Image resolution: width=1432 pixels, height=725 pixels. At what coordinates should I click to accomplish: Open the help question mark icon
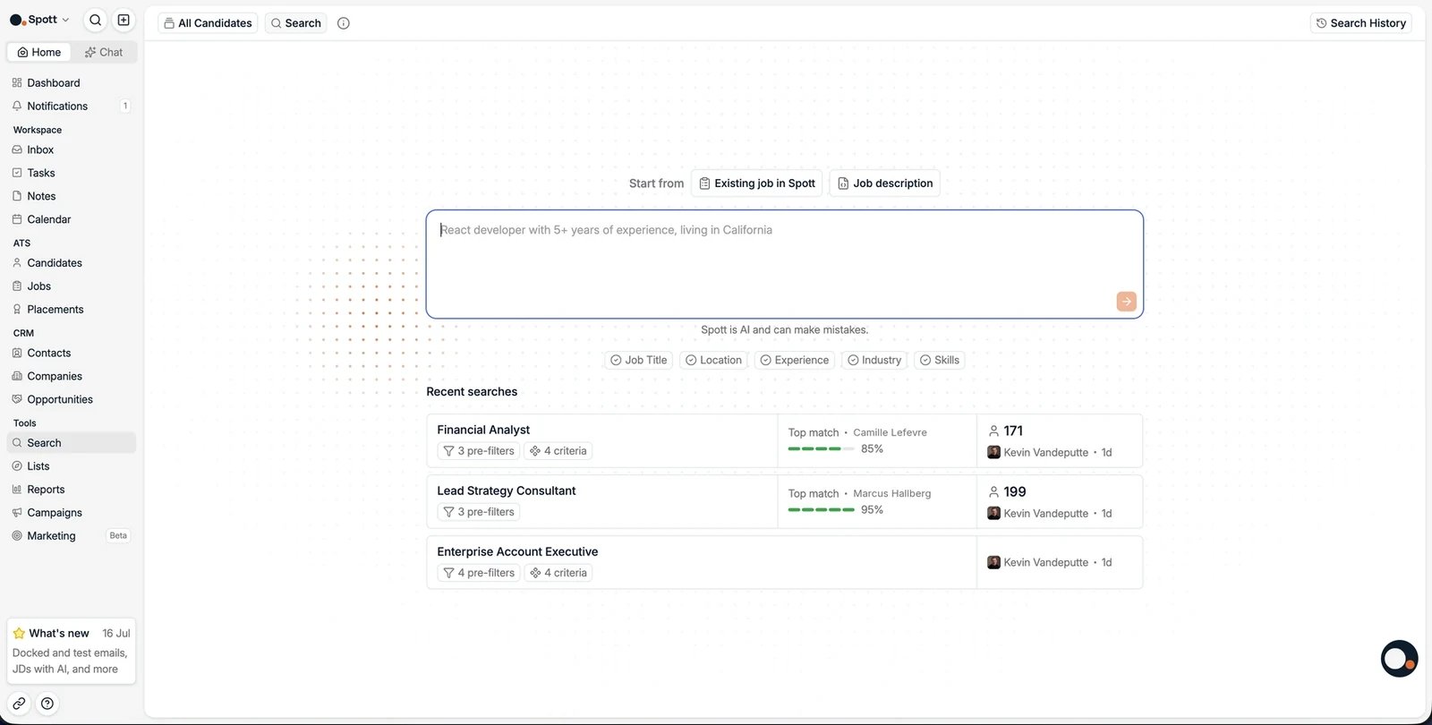(x=47, y=704)
